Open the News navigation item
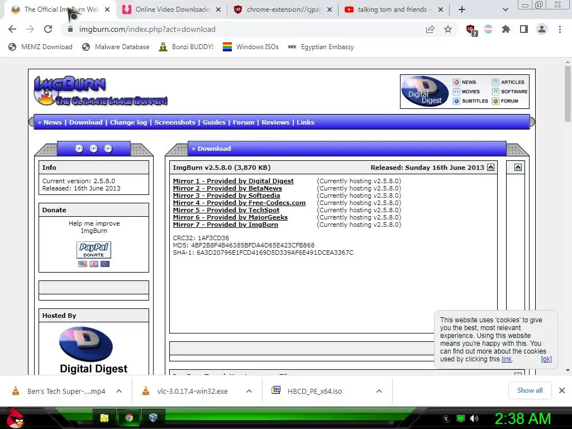572x429 pixels. click(x=53, y=122)
